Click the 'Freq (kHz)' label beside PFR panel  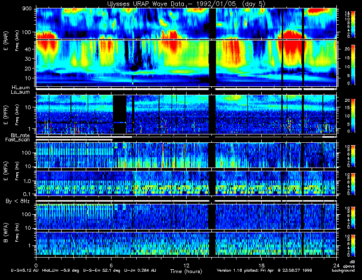(17, 115)
